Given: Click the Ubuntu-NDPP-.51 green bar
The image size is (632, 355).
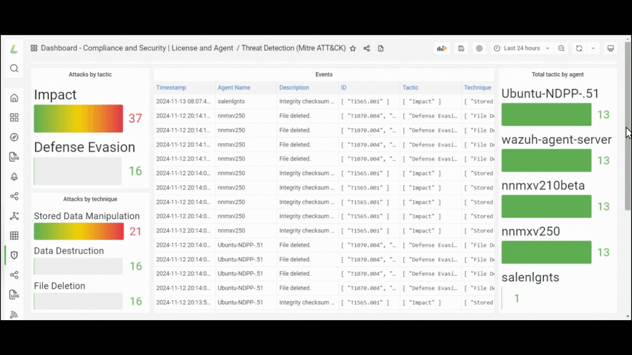Looking at the screenshot, I should (x=546, y=114).
